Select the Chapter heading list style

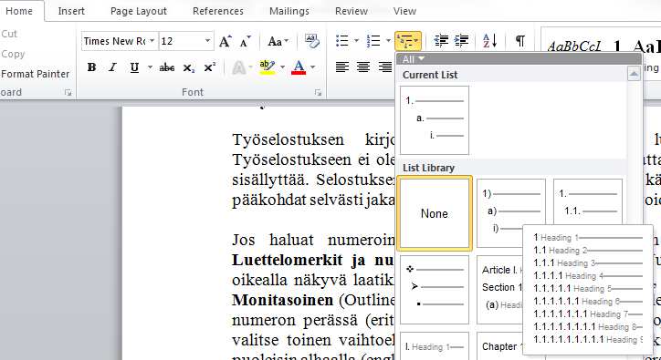click(500, 346)
